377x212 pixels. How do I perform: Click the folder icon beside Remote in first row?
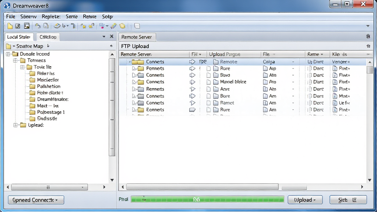coord(216,62)
